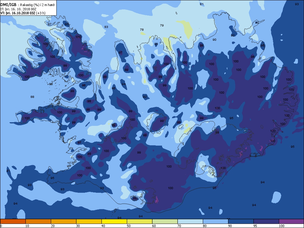Select the dark blue 90–95 legend swatch

point(241,221)
